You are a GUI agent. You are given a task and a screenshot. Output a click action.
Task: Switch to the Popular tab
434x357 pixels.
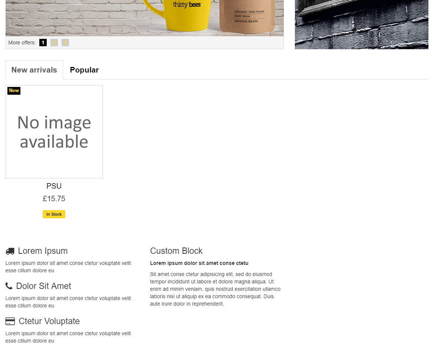pyautogui.click(x=84, y=70)
